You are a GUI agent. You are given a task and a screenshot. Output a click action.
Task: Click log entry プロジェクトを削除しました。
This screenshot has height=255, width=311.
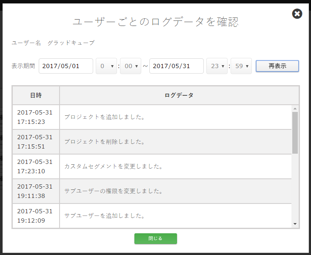pyautogui.click(x=105, y=141)
